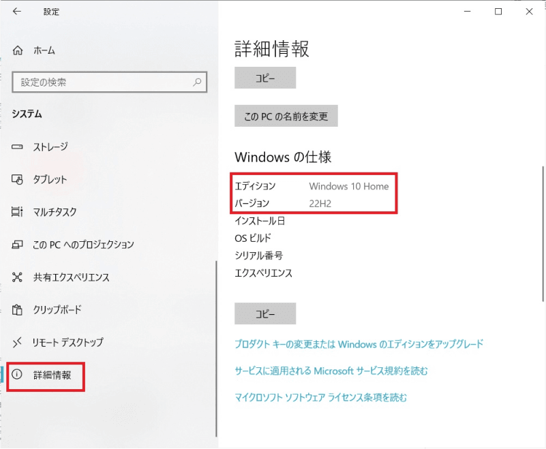Minimize the Settings window
The image size is (546, 449).
tap(468, 12)
